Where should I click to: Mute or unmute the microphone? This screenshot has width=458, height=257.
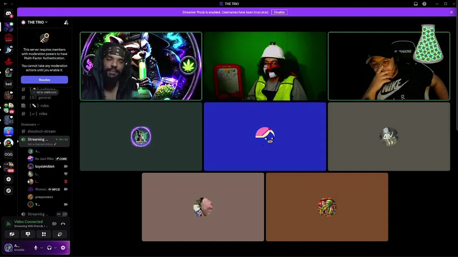36,248
